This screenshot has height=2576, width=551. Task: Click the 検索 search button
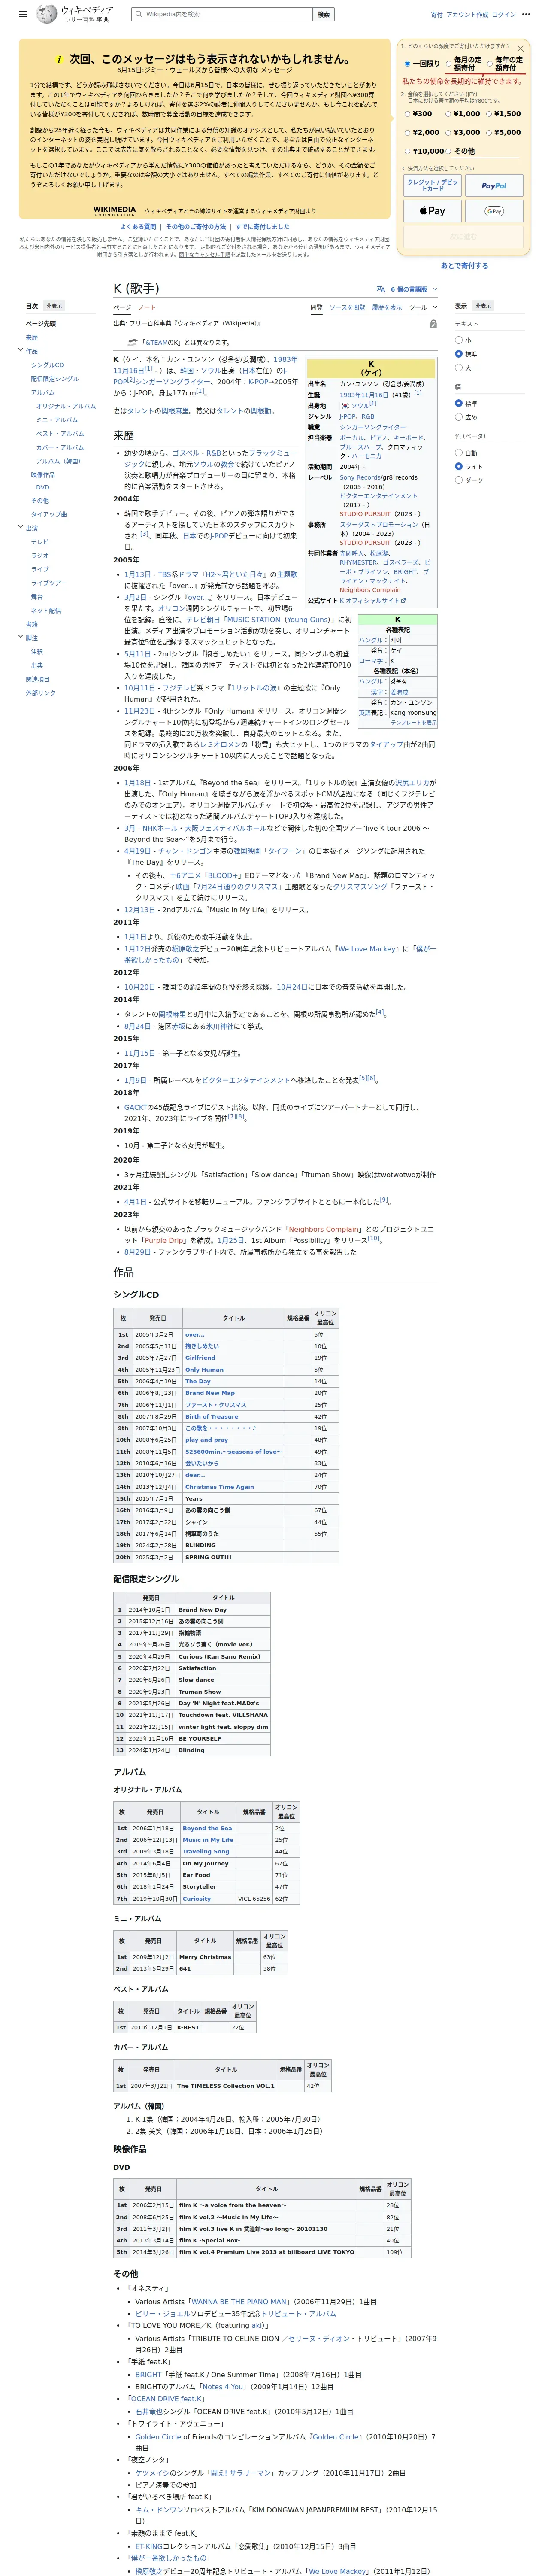pos(323,15)
